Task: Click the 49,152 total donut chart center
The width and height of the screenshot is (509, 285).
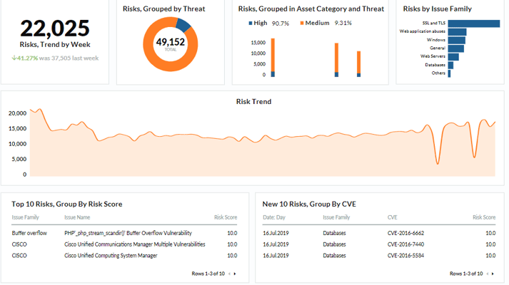Action: click(x=171, y=43)
